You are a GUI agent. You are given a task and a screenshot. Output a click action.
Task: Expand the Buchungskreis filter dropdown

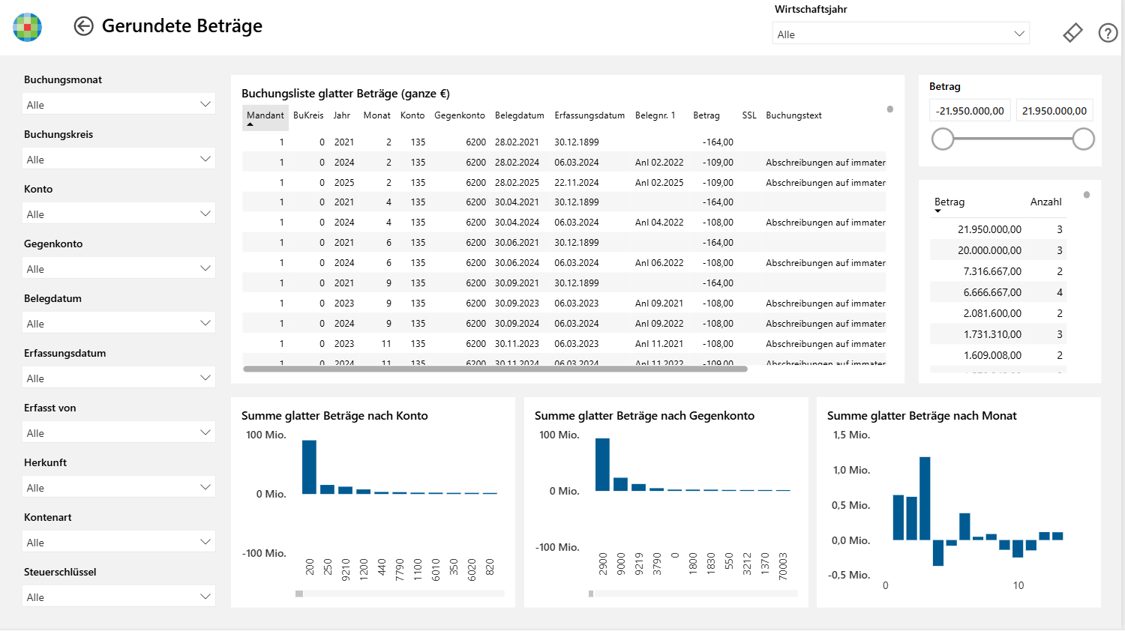119,159
